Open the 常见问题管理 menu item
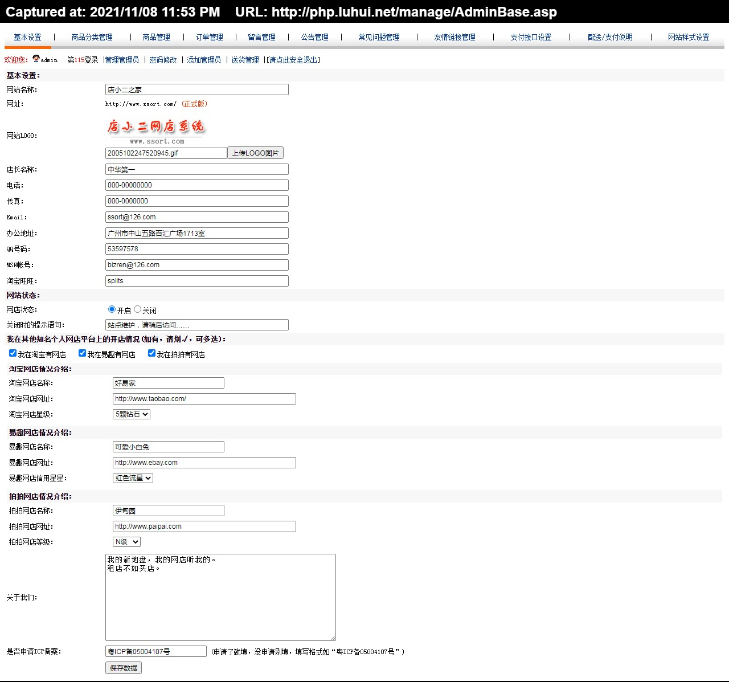 point(379,37)
